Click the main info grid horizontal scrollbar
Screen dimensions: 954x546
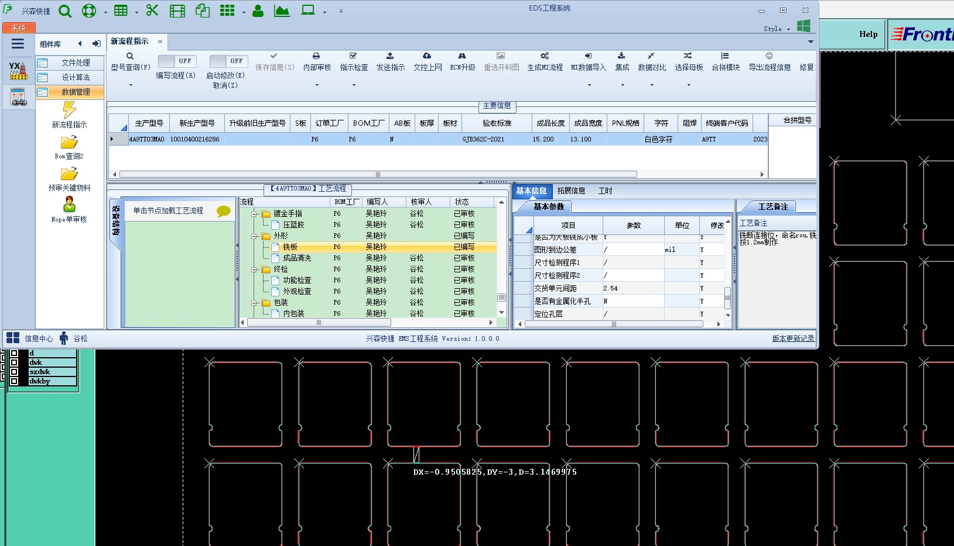pyautogui.click(x=378, y=174)
